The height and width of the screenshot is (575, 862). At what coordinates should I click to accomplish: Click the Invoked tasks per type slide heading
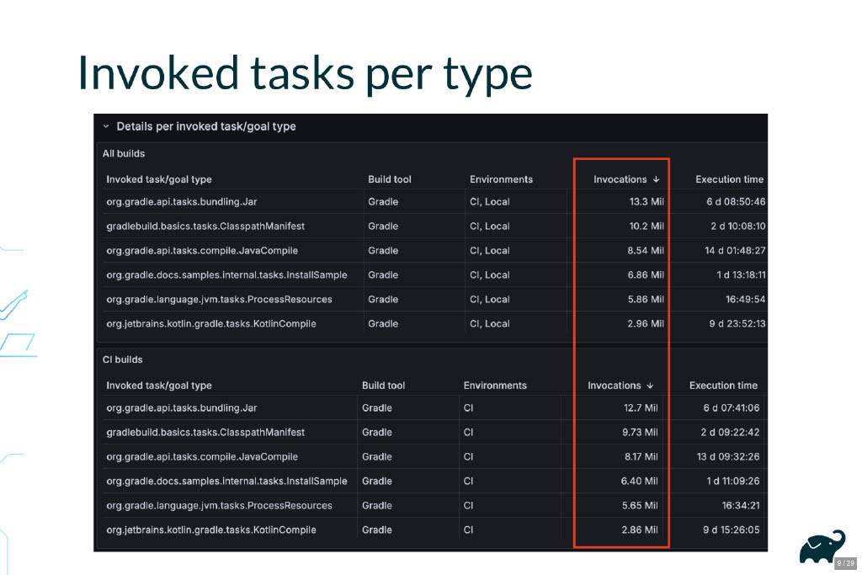click(x=305, y=74)
